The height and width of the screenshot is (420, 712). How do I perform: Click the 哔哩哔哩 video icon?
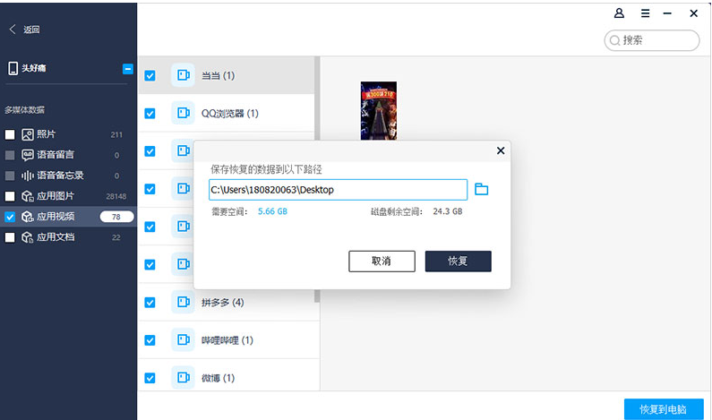(183, 339)
